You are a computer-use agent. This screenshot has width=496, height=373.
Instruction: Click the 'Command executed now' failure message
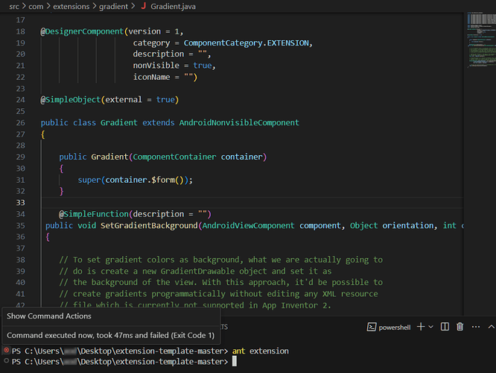point(111,335)
